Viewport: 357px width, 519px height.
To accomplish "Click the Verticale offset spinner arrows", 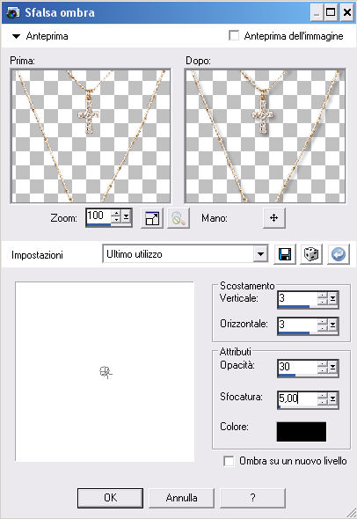I will 322,298.
